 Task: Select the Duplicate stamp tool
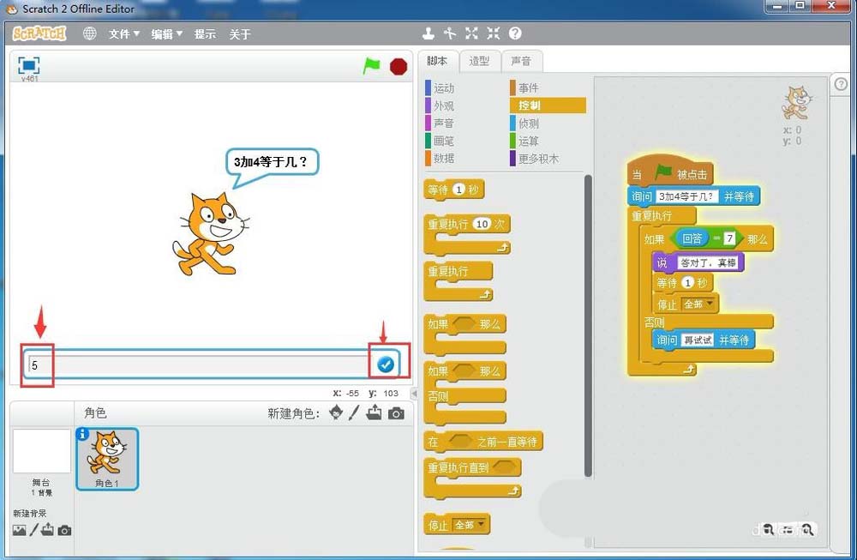click(x=428, y=33)
